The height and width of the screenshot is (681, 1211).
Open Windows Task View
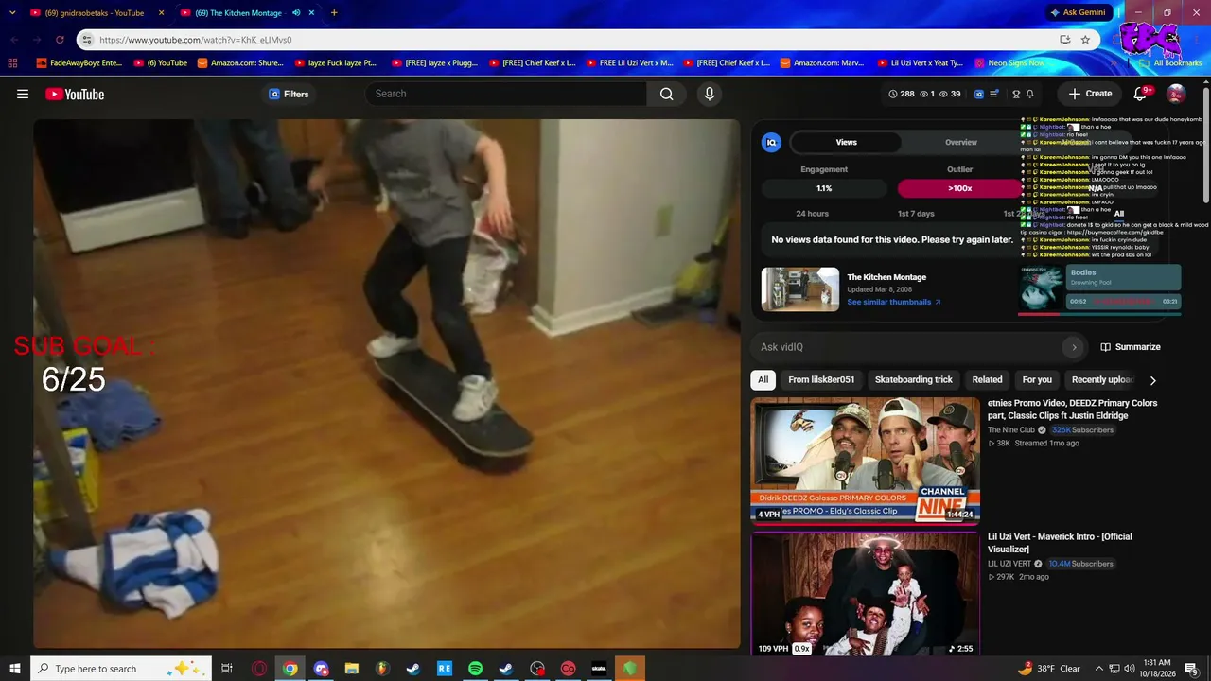227,669
